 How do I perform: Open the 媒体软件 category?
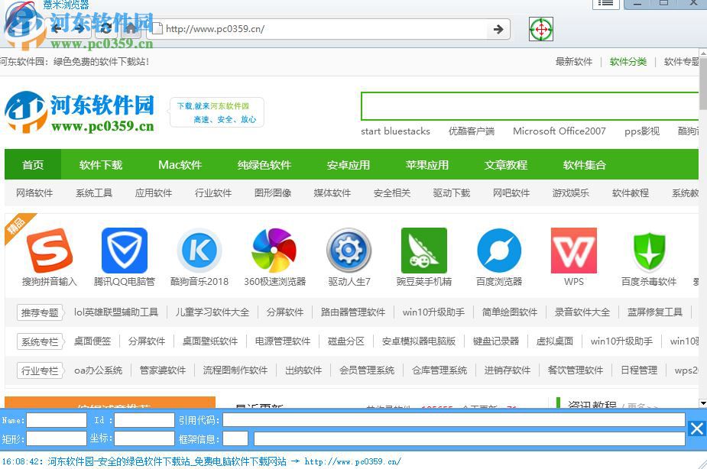(x=332, y=192)
